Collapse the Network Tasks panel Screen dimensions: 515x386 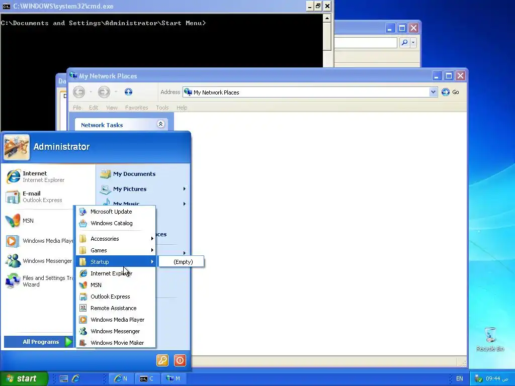point(160,124)
